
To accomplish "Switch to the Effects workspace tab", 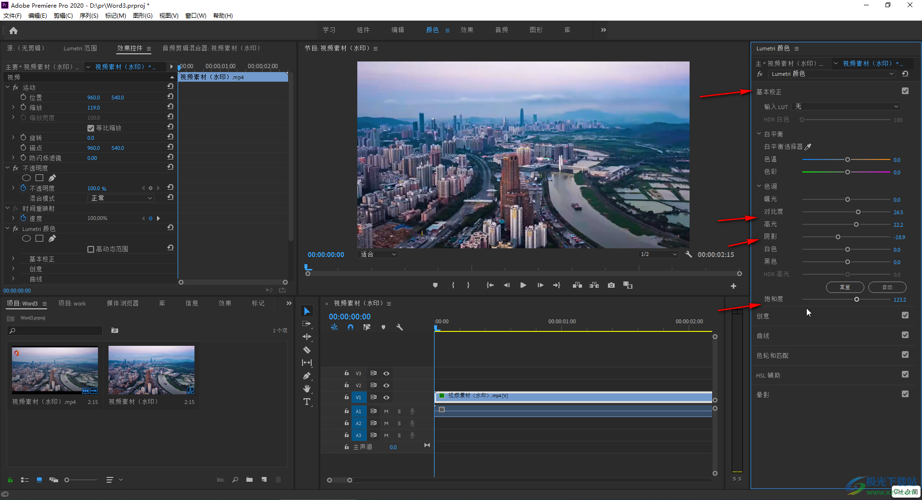I will click(467, 30).
